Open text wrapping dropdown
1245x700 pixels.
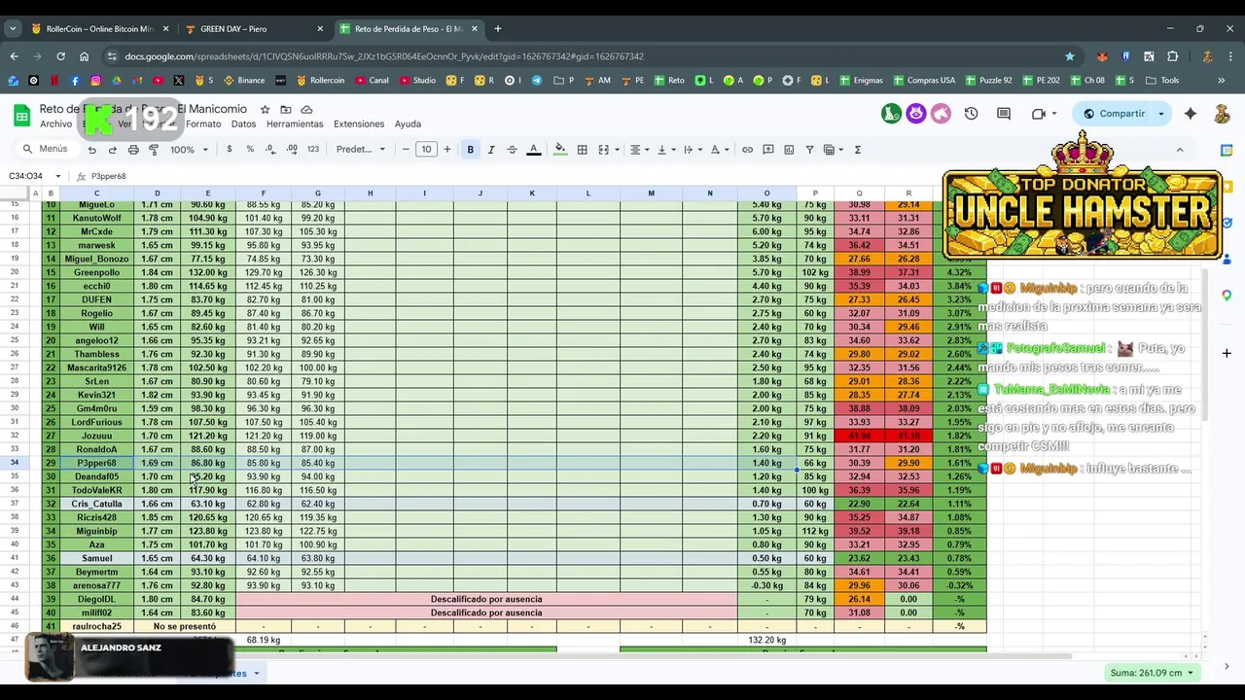click(x=692, y=150)
